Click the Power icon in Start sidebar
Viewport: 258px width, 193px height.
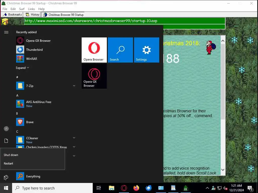point(6,177)
